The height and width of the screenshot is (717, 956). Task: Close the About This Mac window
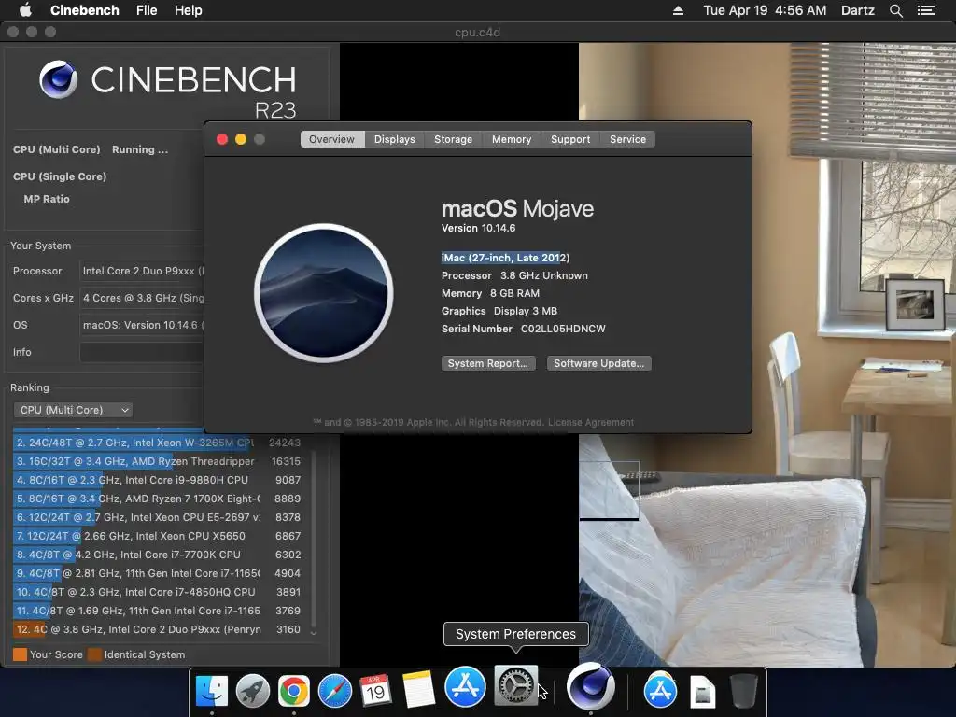click(x=222, y=139)
